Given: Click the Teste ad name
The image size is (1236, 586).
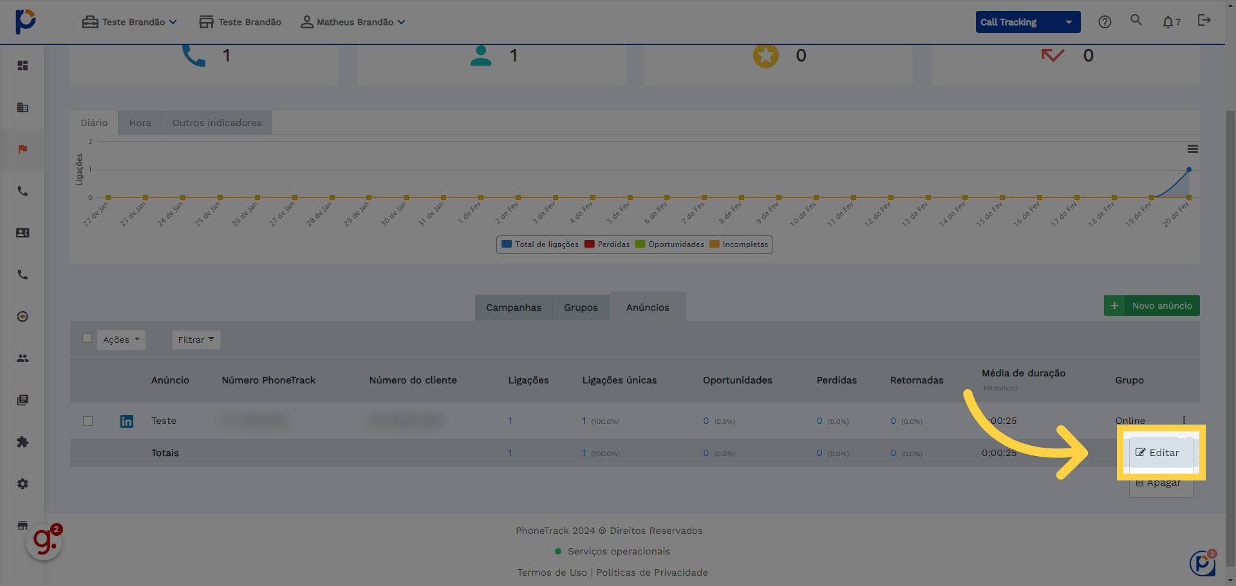Looking at the screenshot, I should click(x=164, y=421).
